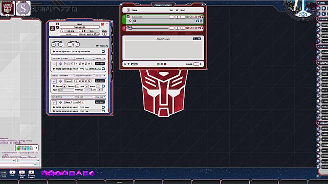Click the Autobot portrait in the top-left corner
Viewport: 328px width, 184px height.
coord(8,8)
